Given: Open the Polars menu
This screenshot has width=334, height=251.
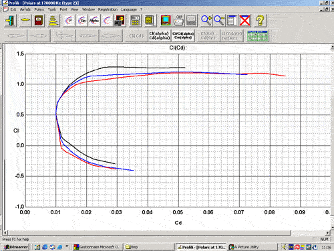Looking at the screenshot, I should 39,9.
